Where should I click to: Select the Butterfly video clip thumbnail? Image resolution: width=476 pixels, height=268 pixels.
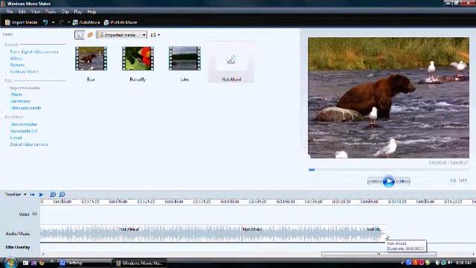click(138, 58)
